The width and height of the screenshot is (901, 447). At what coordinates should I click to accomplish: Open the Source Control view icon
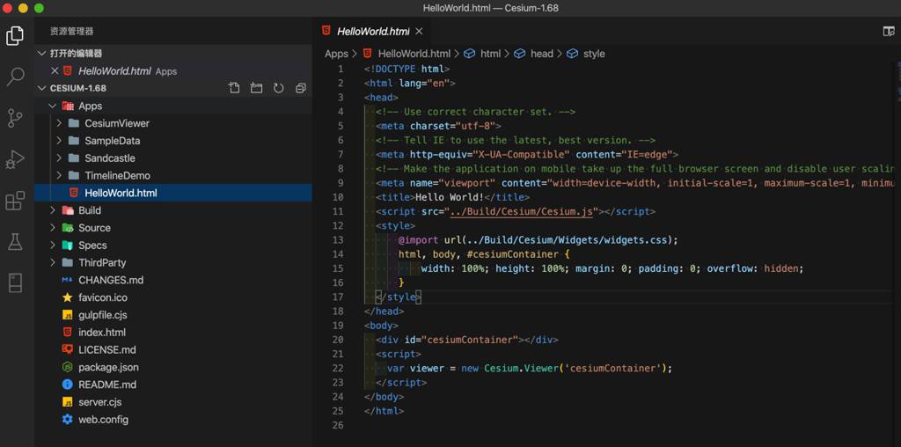click(x=15, y=117)
